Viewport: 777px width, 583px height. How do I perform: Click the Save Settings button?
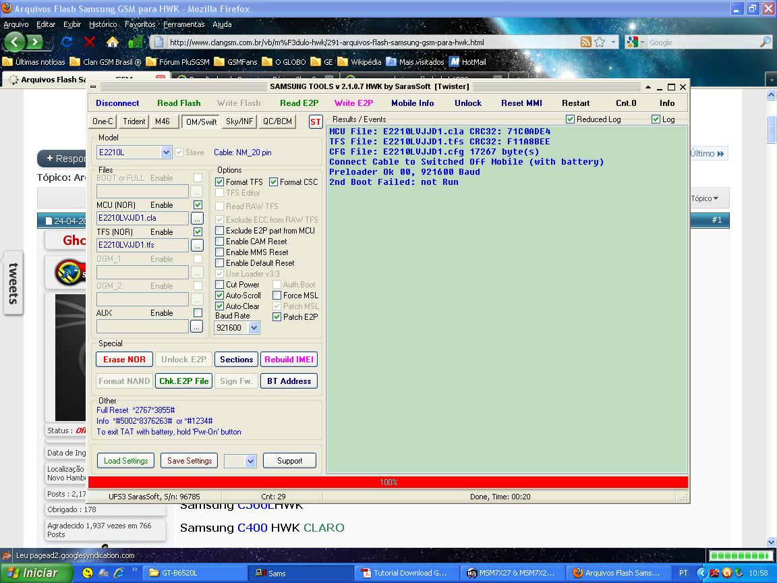[x=190, y=461]
